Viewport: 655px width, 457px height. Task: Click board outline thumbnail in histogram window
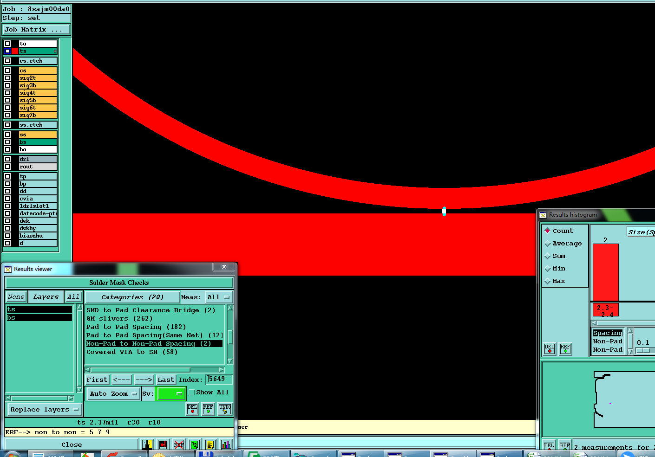[624, 399]
